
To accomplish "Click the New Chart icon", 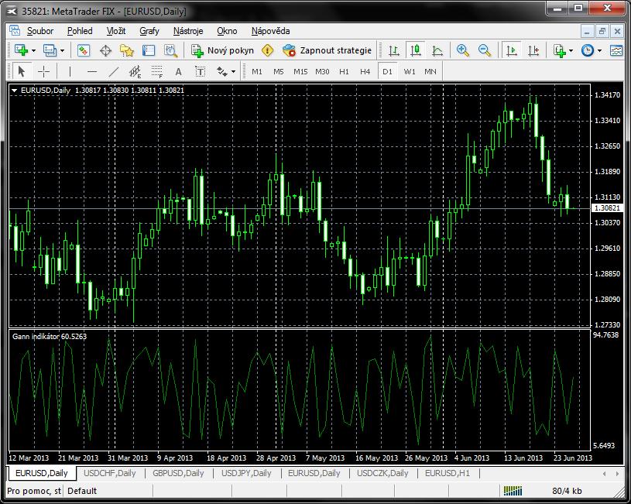I will click(21, 50).
